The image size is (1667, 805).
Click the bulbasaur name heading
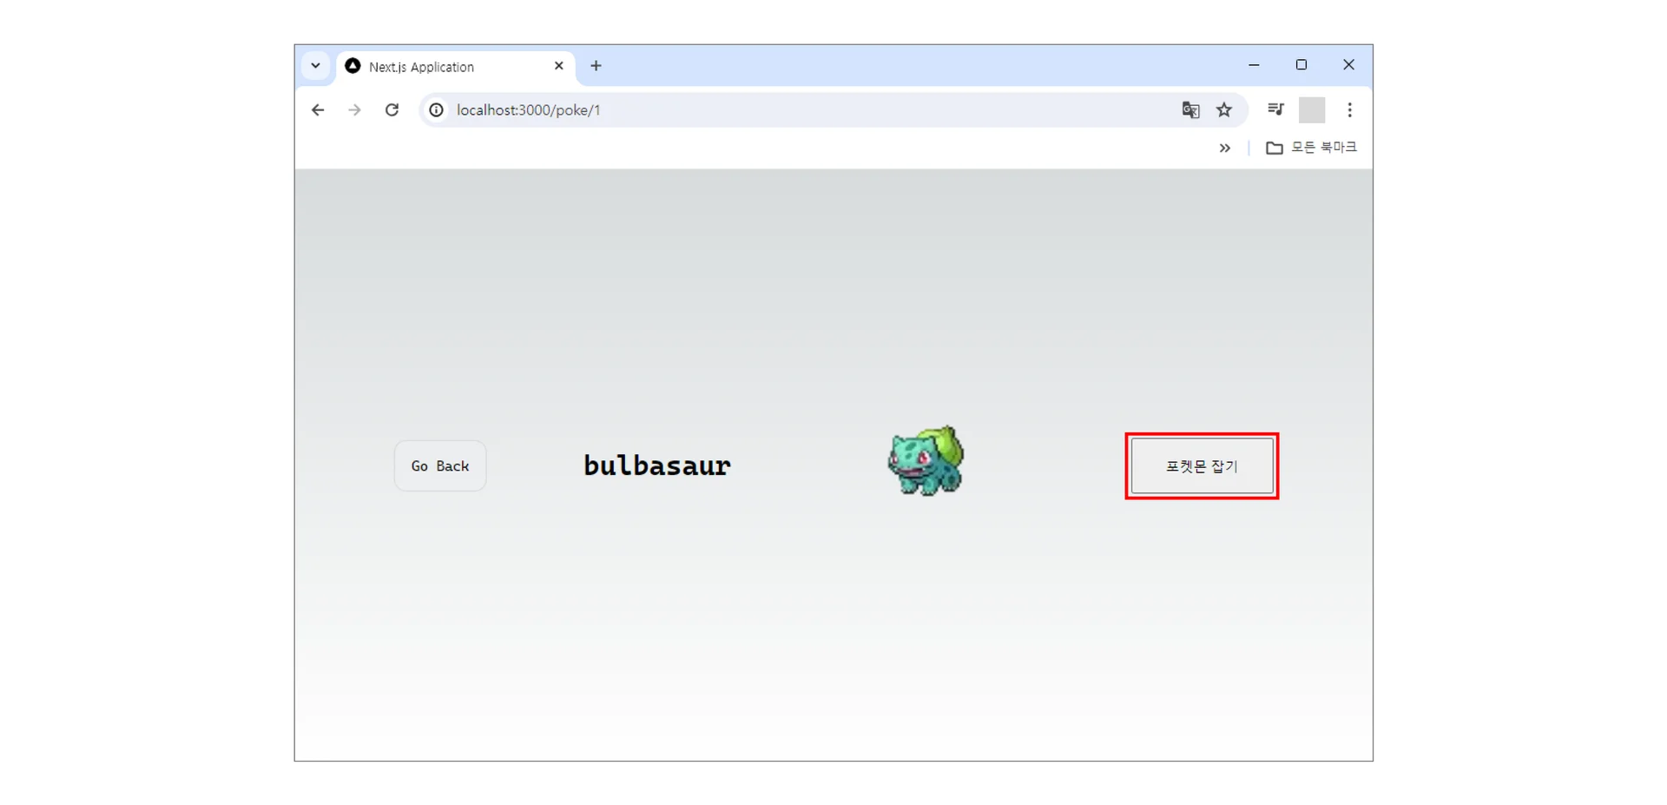tap(657, 466)
